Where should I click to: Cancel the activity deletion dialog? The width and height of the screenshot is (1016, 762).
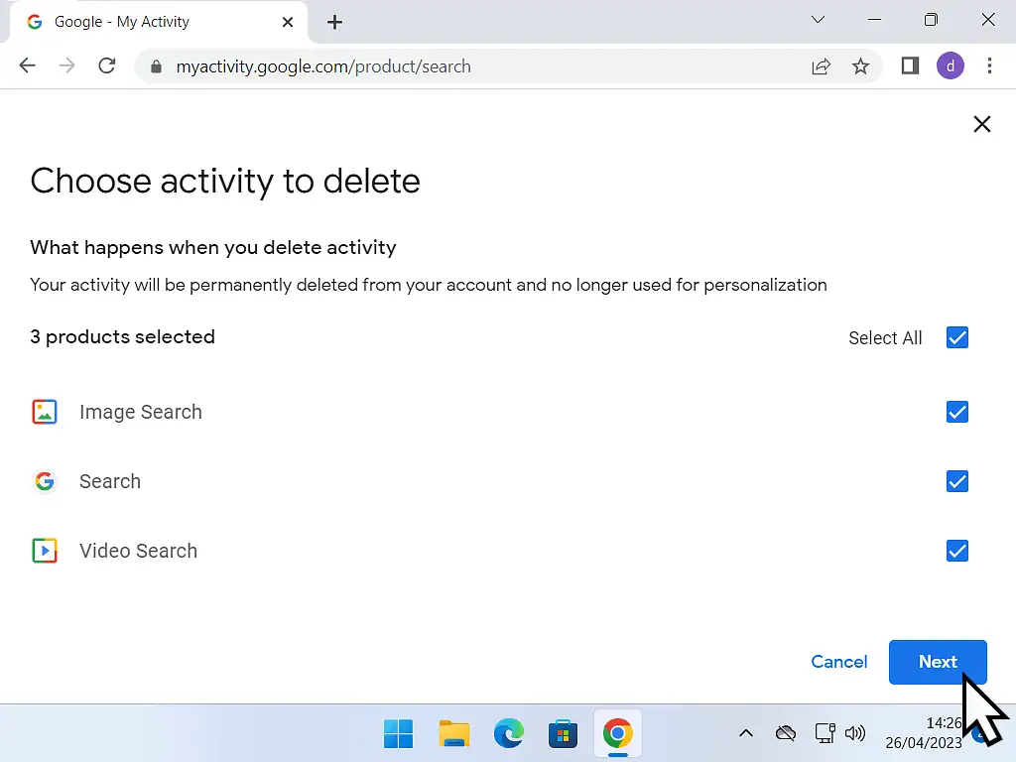(x=838, y=662)
